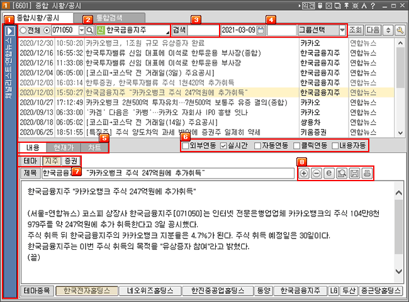Image resolution: width=409 pixels, height=302 pixels.
Task: Change font size with the A icon
Action: click(x=364, y=6)
